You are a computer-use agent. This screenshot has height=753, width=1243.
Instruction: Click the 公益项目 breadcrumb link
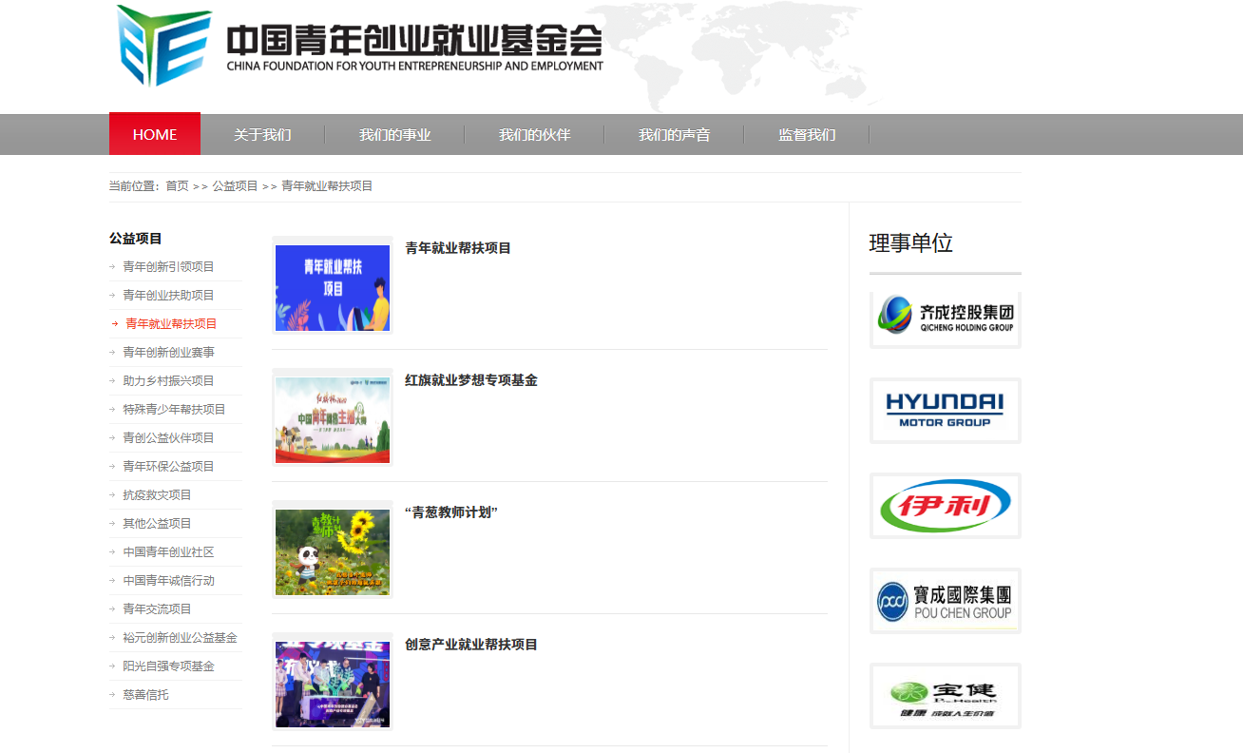235,186
